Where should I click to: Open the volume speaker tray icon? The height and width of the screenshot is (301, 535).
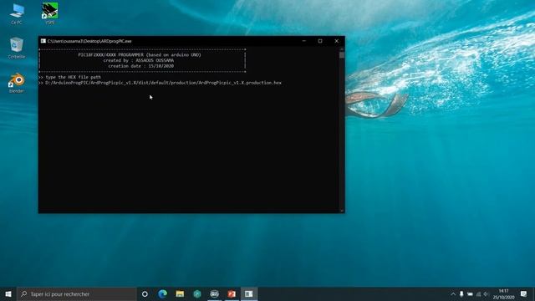pos(487,293)
